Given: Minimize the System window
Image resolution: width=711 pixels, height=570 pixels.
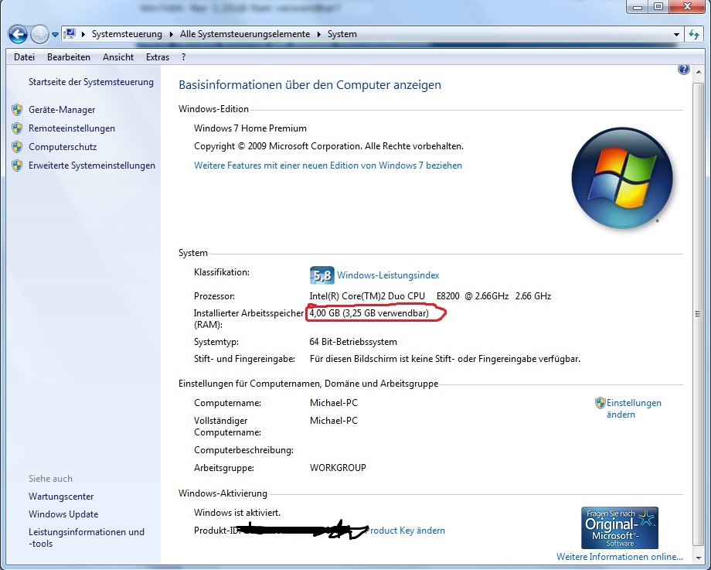Looking at the screenshot, I should coord(638,7).
